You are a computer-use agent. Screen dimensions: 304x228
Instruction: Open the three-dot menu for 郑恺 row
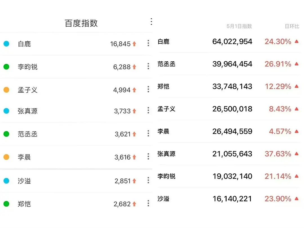tap(148, 204)
